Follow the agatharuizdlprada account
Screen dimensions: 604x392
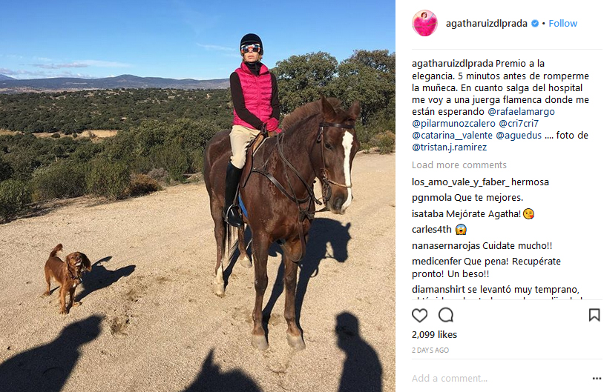(562, 24)
